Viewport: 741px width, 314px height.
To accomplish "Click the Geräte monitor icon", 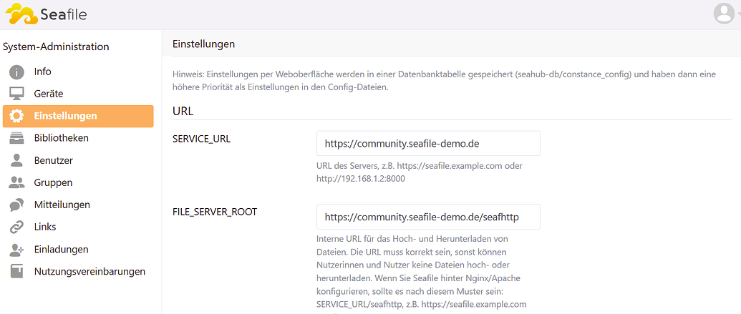I will 16,94.
